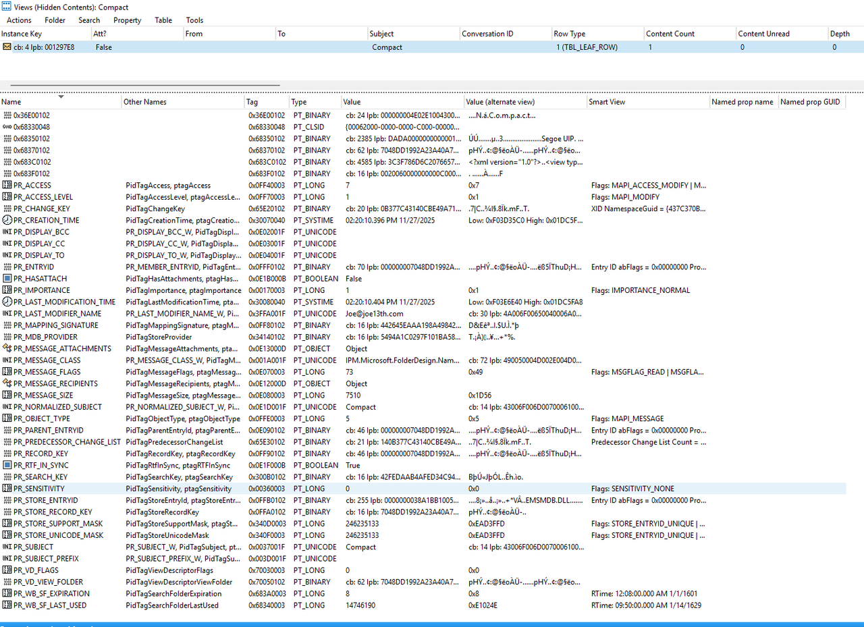
Task: Select the PR_MDB_PROVIDER property name
Action: point(45,337)
